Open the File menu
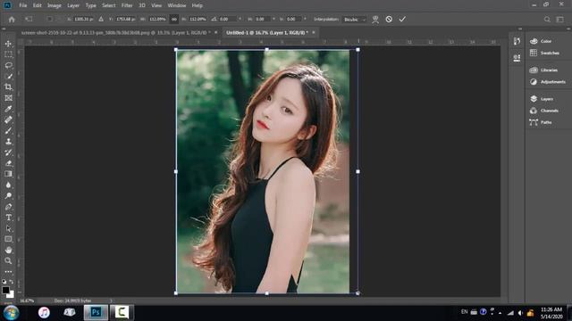Screen dimensions: 572x321 pyautogui.click(x=23, y=5)
